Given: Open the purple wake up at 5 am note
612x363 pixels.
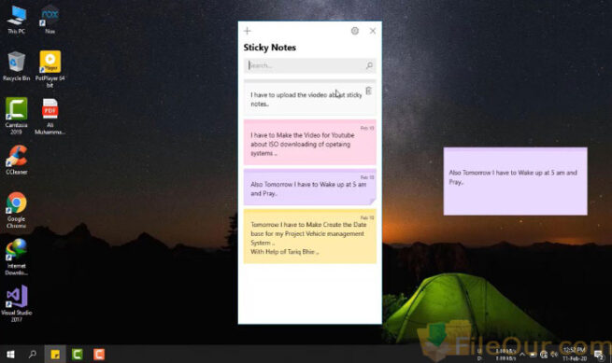Looking at the screenshot, I should click(x=310, y=188).
